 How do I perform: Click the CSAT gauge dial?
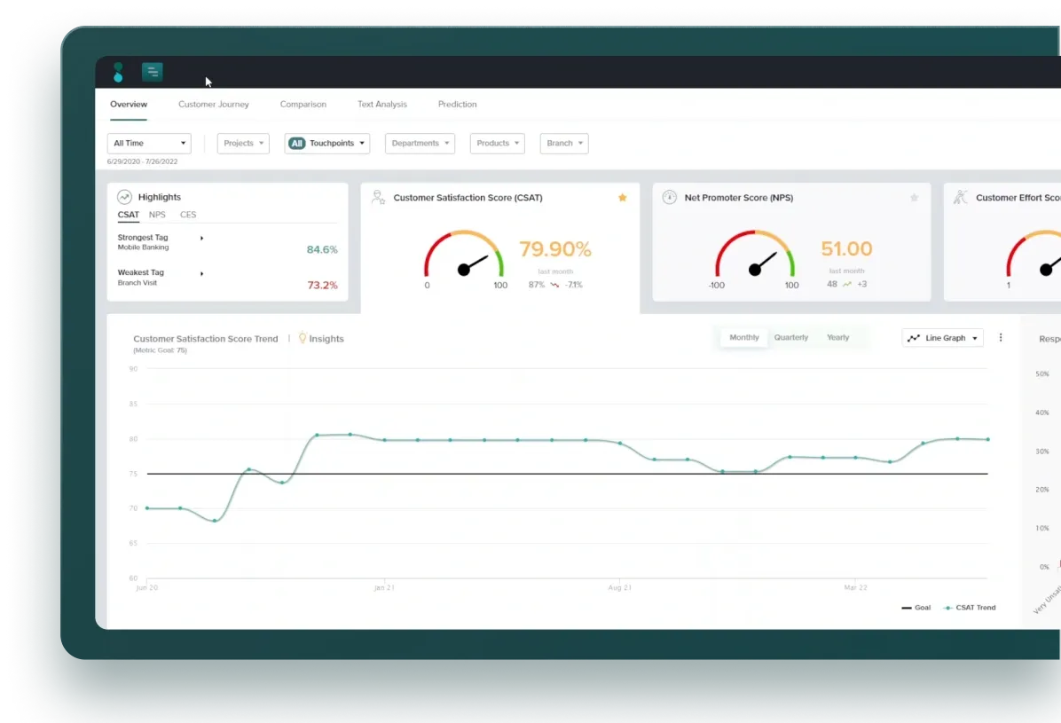pyautogui.click(x=464, y=263)
